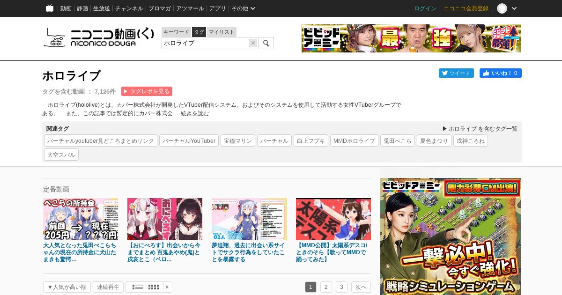Image resolution: width=562 pixels, height=295 pixels.
Task: Switch to grid view icon
Action: (154, 287)
